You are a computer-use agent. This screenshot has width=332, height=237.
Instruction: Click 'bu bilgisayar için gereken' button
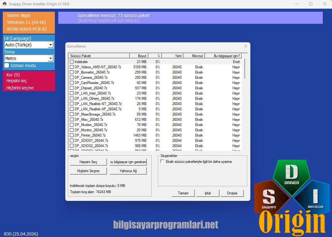point(128,162)
